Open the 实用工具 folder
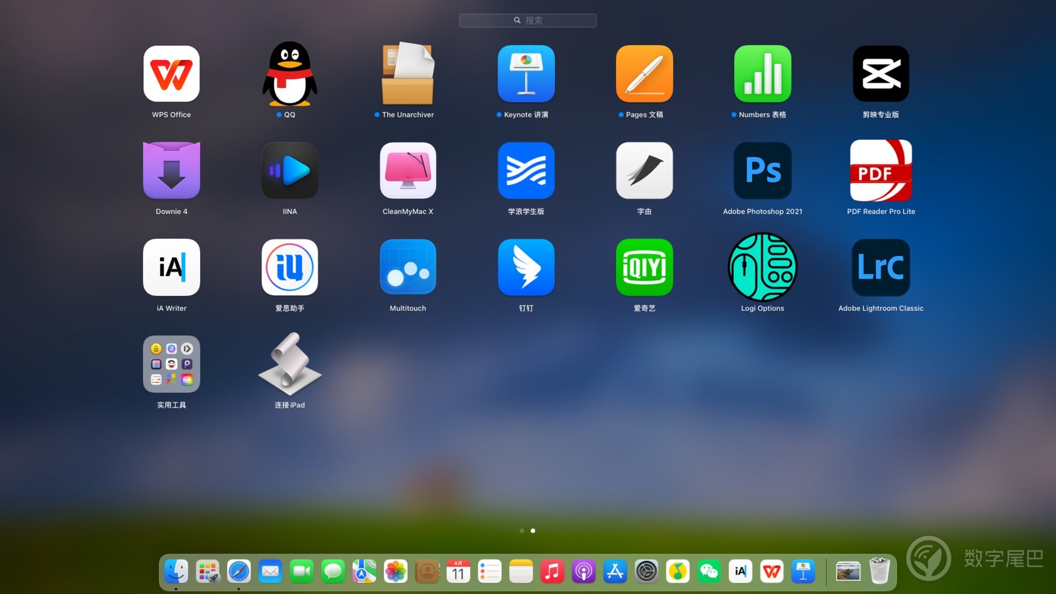Screen dimensions: 1056x594 (171, 364)
